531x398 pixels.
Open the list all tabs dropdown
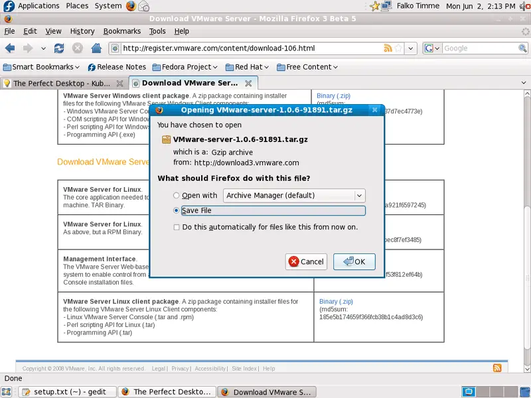[x=524, y=83]
